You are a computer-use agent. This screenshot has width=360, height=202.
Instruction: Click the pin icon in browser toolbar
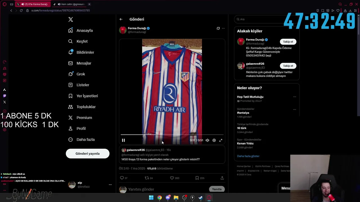click(318, 11)
